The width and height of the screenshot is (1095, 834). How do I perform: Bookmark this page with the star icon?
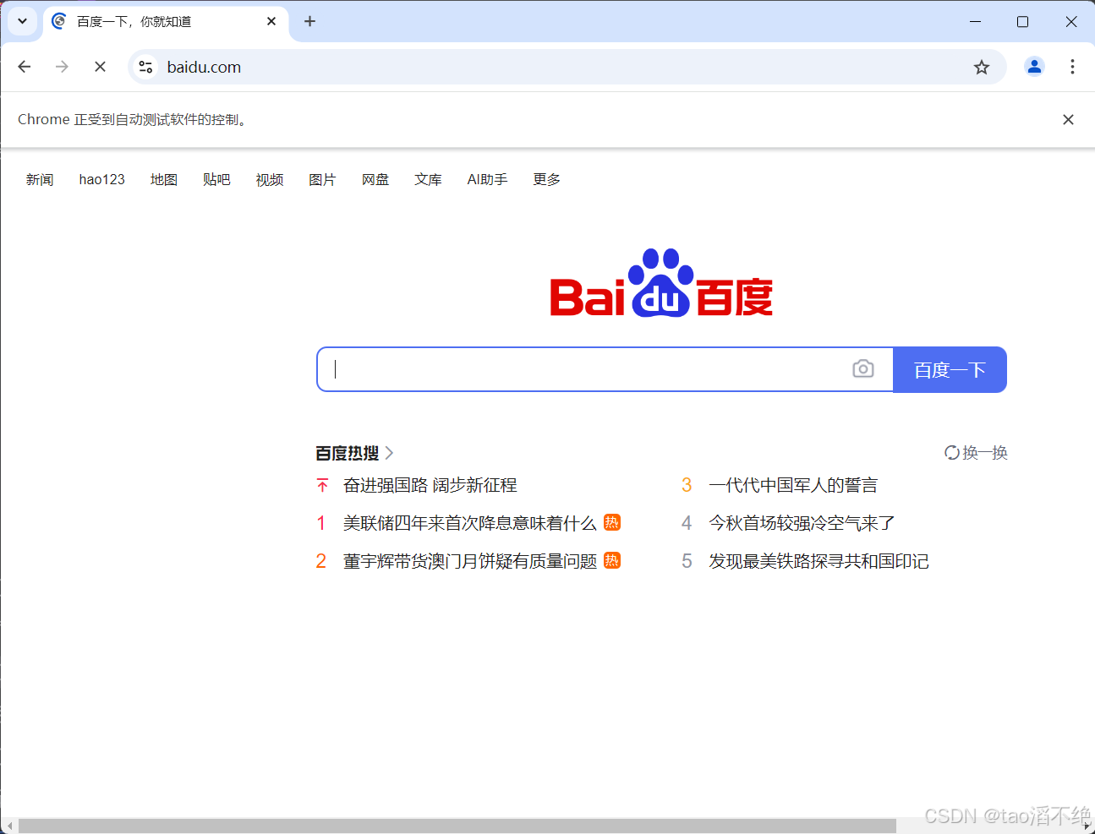click(x=981, y=67)
